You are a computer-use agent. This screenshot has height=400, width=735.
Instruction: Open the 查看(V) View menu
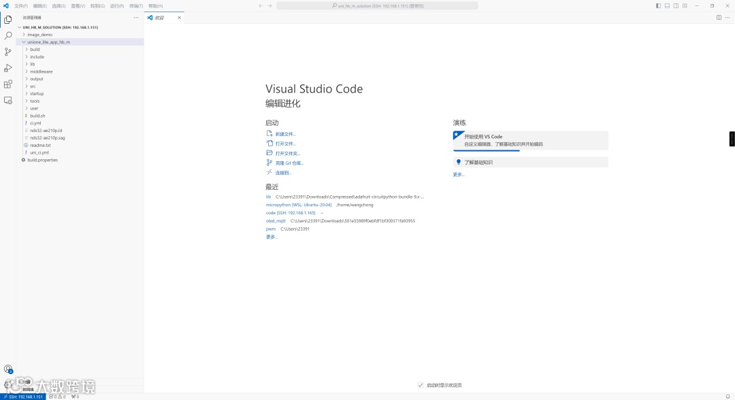tap(78, 6)
